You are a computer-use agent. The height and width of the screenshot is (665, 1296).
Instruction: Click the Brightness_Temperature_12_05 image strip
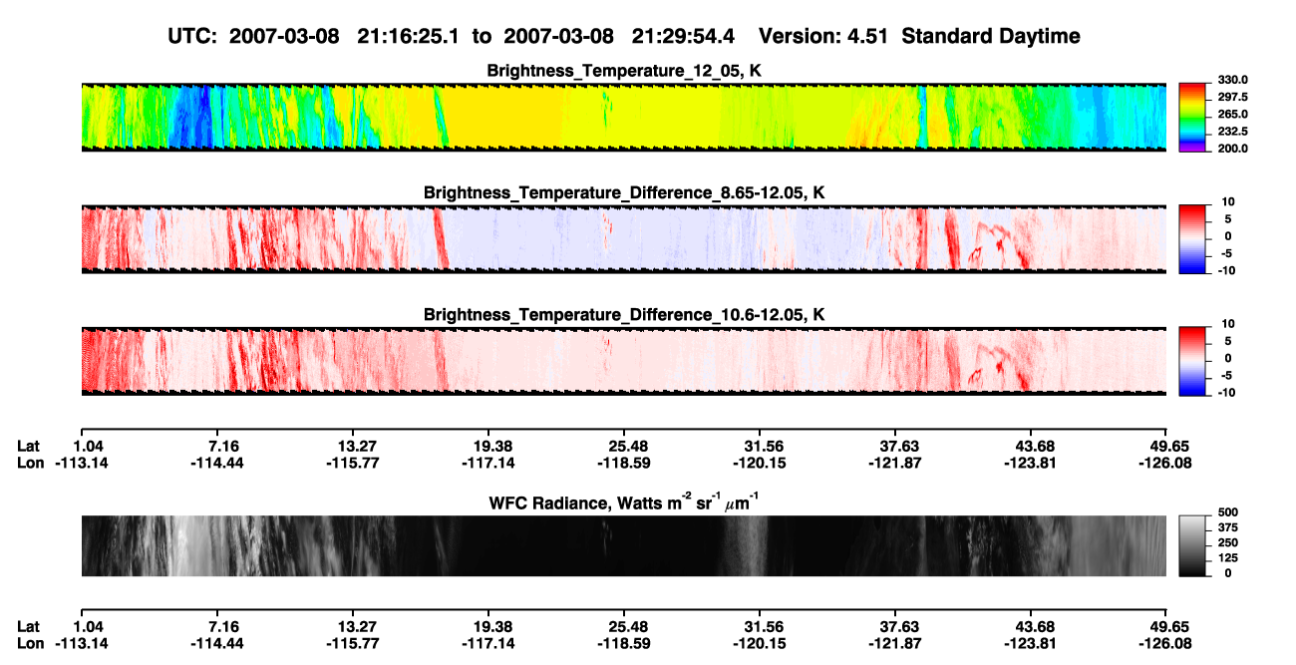(623, 117)
